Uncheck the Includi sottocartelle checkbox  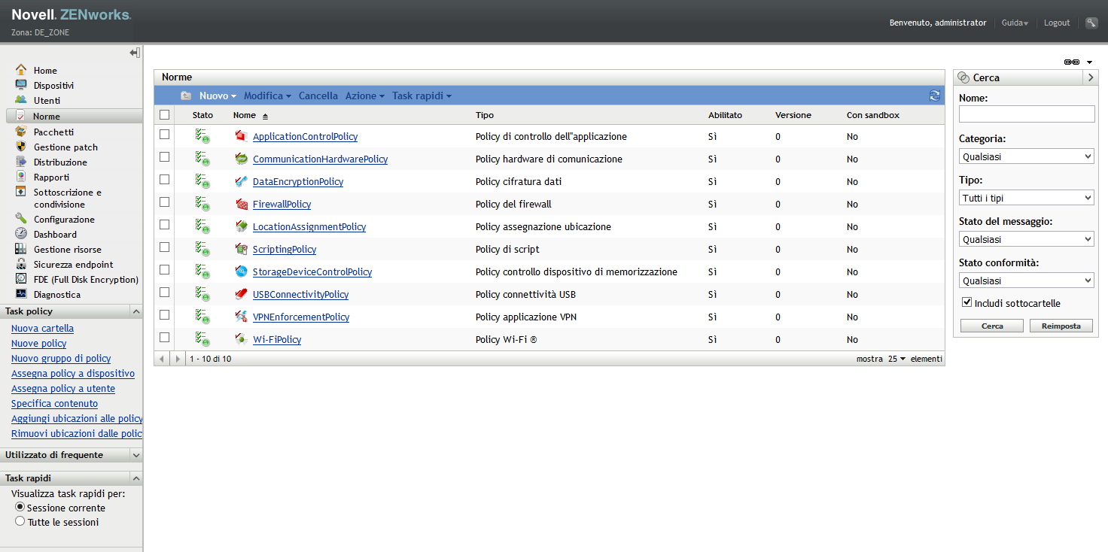pos(967,302)
